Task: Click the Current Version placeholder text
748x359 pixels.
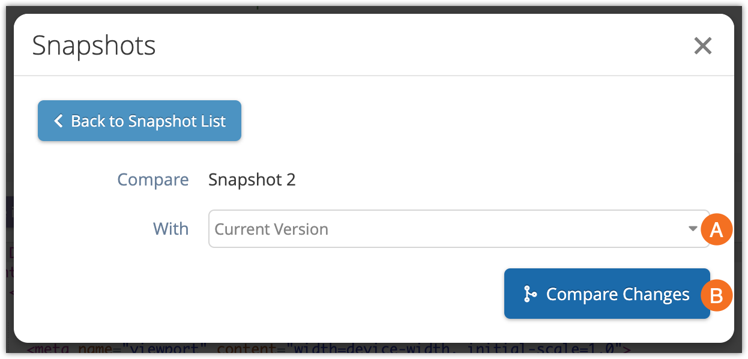Action: coord(271,229)
